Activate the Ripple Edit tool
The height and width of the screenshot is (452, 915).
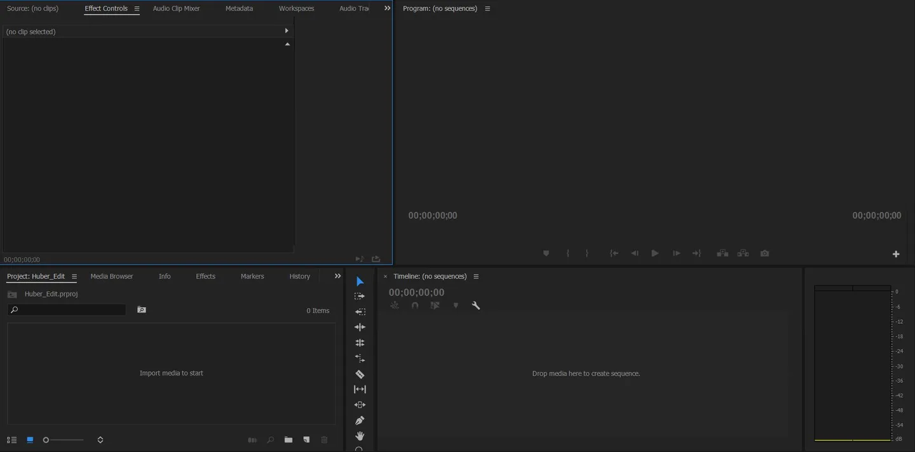(x=360, y=327)
